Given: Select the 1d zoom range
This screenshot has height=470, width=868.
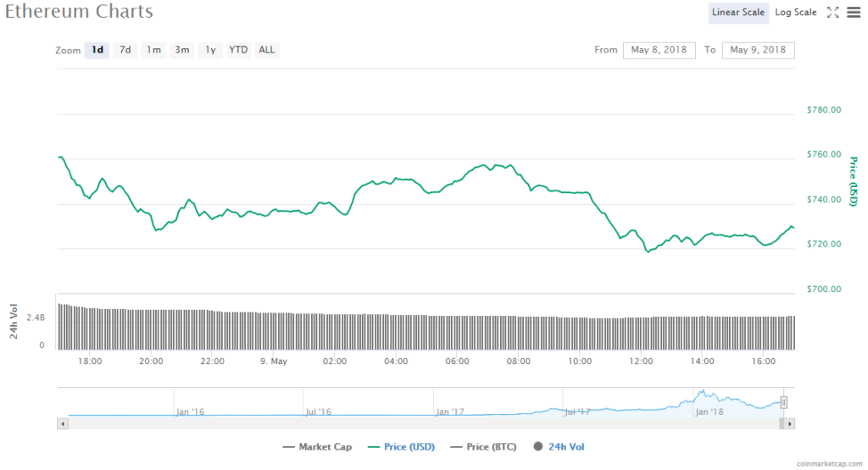Looking at the screenshot, I should (x=97, y=50).
